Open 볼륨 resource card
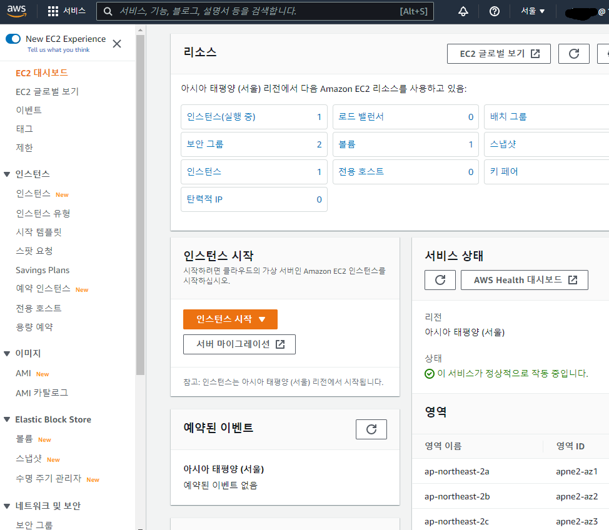609x530 pixels. pyautogui.click(x=406, y=144)
